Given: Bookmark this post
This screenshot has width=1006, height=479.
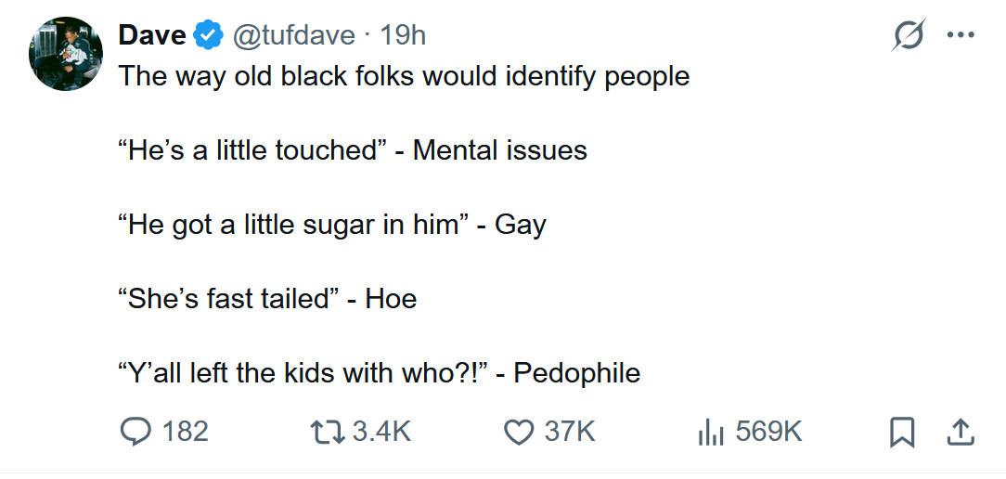Looking at the screenshot, I should (x=902, y=431).
